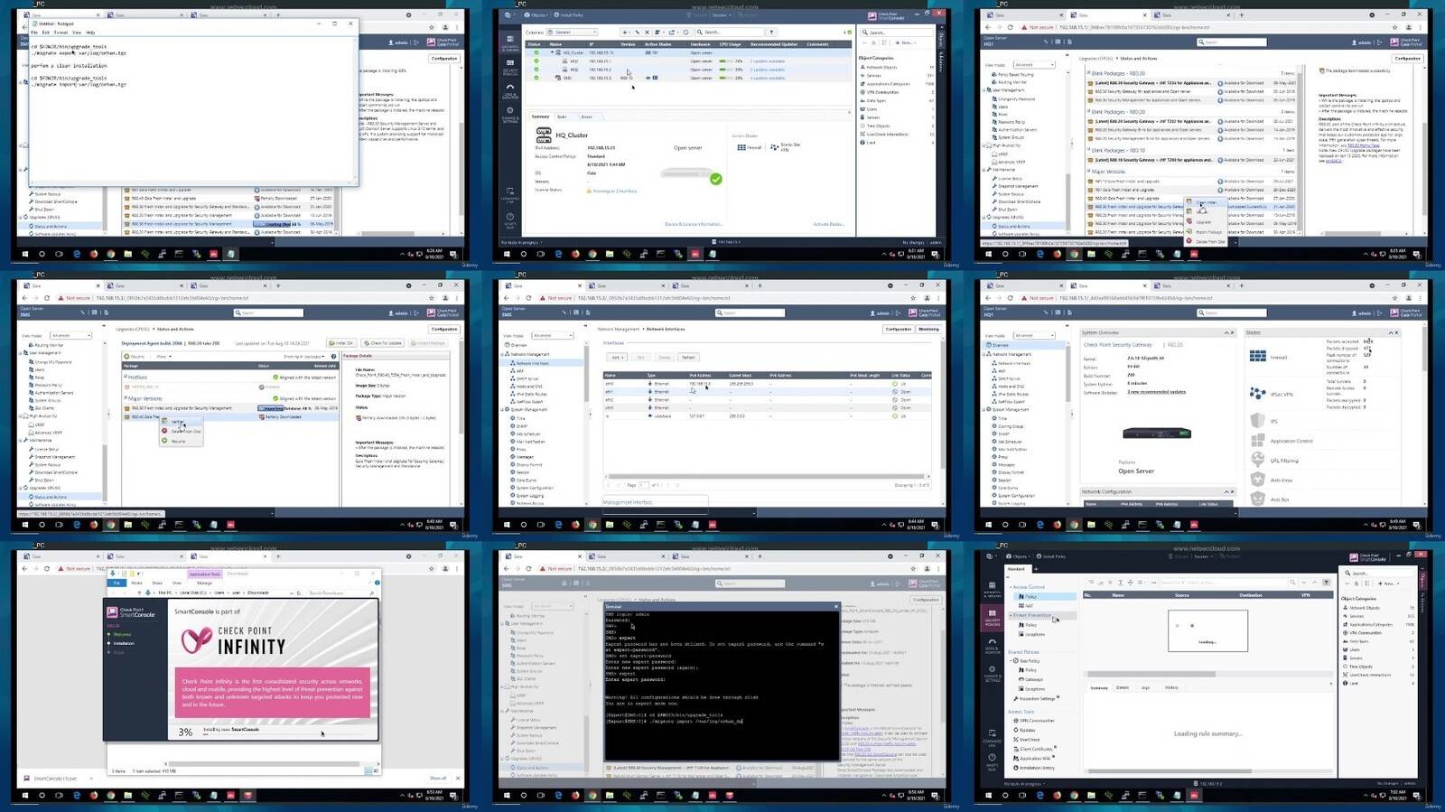The image size is (1445, 812).
Task: Open Gateways & Servers view beside the HQ Cluster list
Action: point(509,42)
